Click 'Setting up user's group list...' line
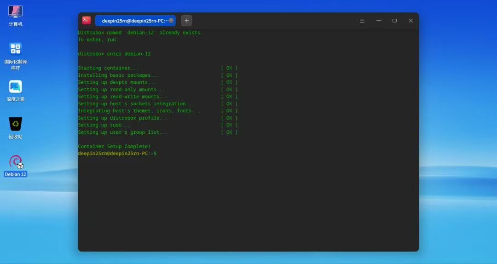 click(123, 132)
